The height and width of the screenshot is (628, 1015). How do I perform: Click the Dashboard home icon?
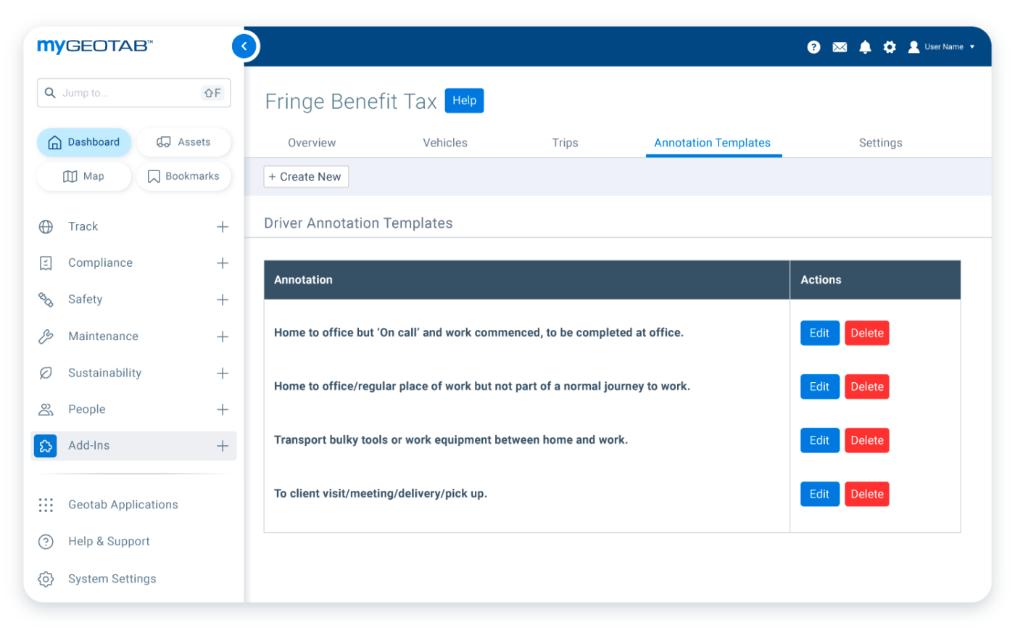(54, 142)
